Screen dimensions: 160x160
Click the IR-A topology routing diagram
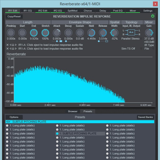click(x=131, y=33)
